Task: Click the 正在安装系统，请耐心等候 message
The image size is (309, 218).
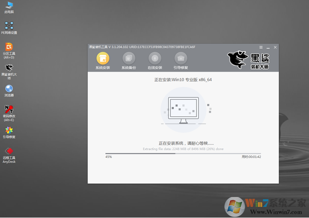Action: coord(186,143)
